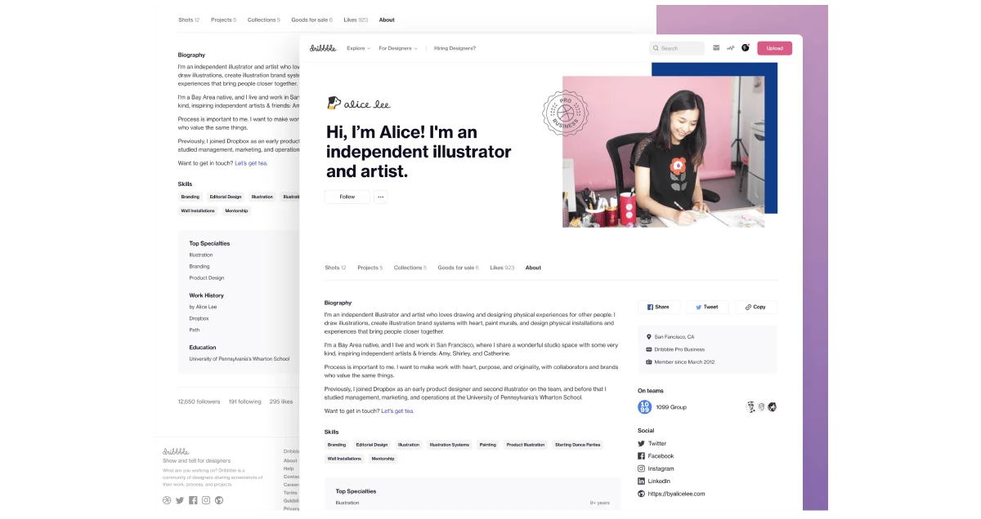The width and height of the screenshot is (981, 519).
Task: Click the Facebook icon under Social
Action: (x=642, y=456)
